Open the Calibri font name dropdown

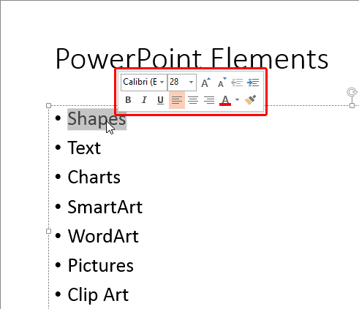click(162, 82)
